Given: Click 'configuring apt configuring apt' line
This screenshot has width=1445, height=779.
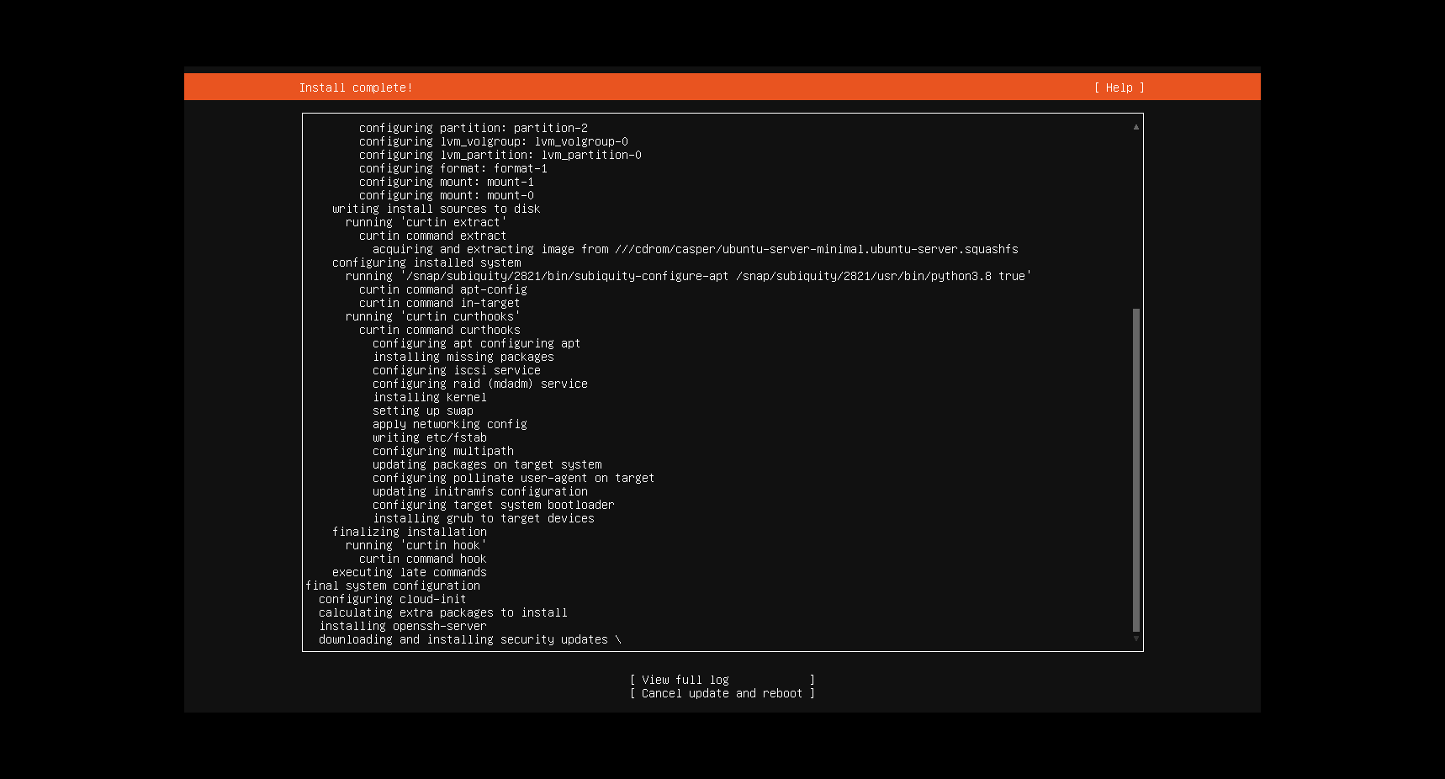Looking at the screenshot, I should (477, 343).
